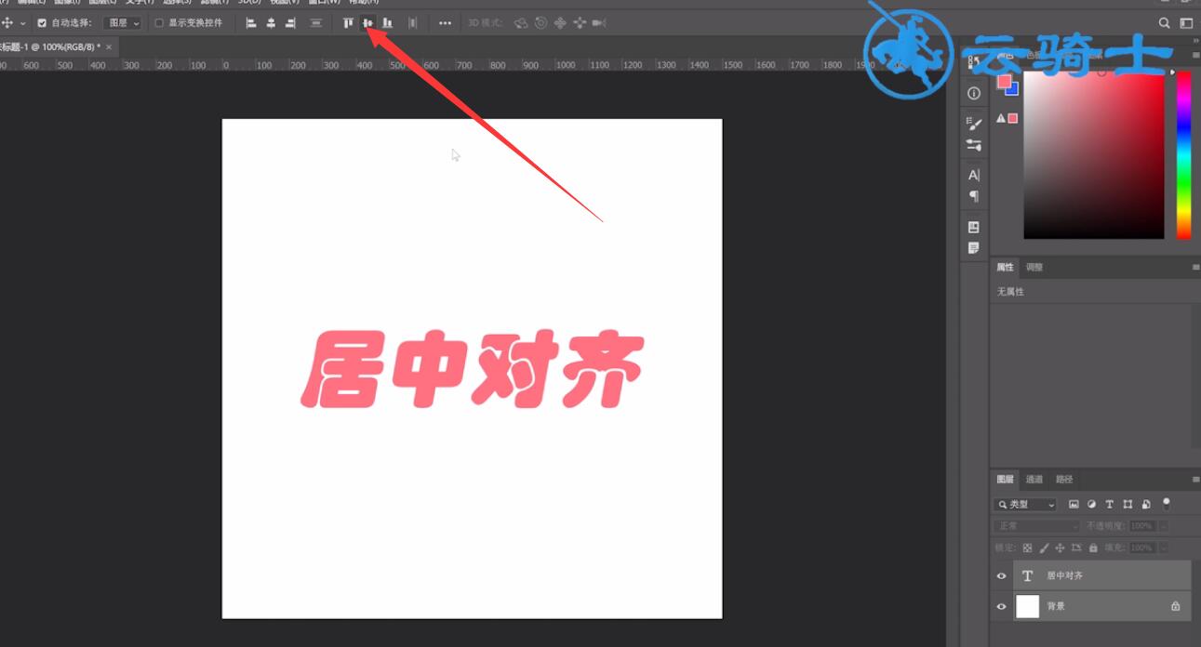Toggle smart object filter icon
1201x647 pixels.
pyautogui.click(x=1145, y=505)
